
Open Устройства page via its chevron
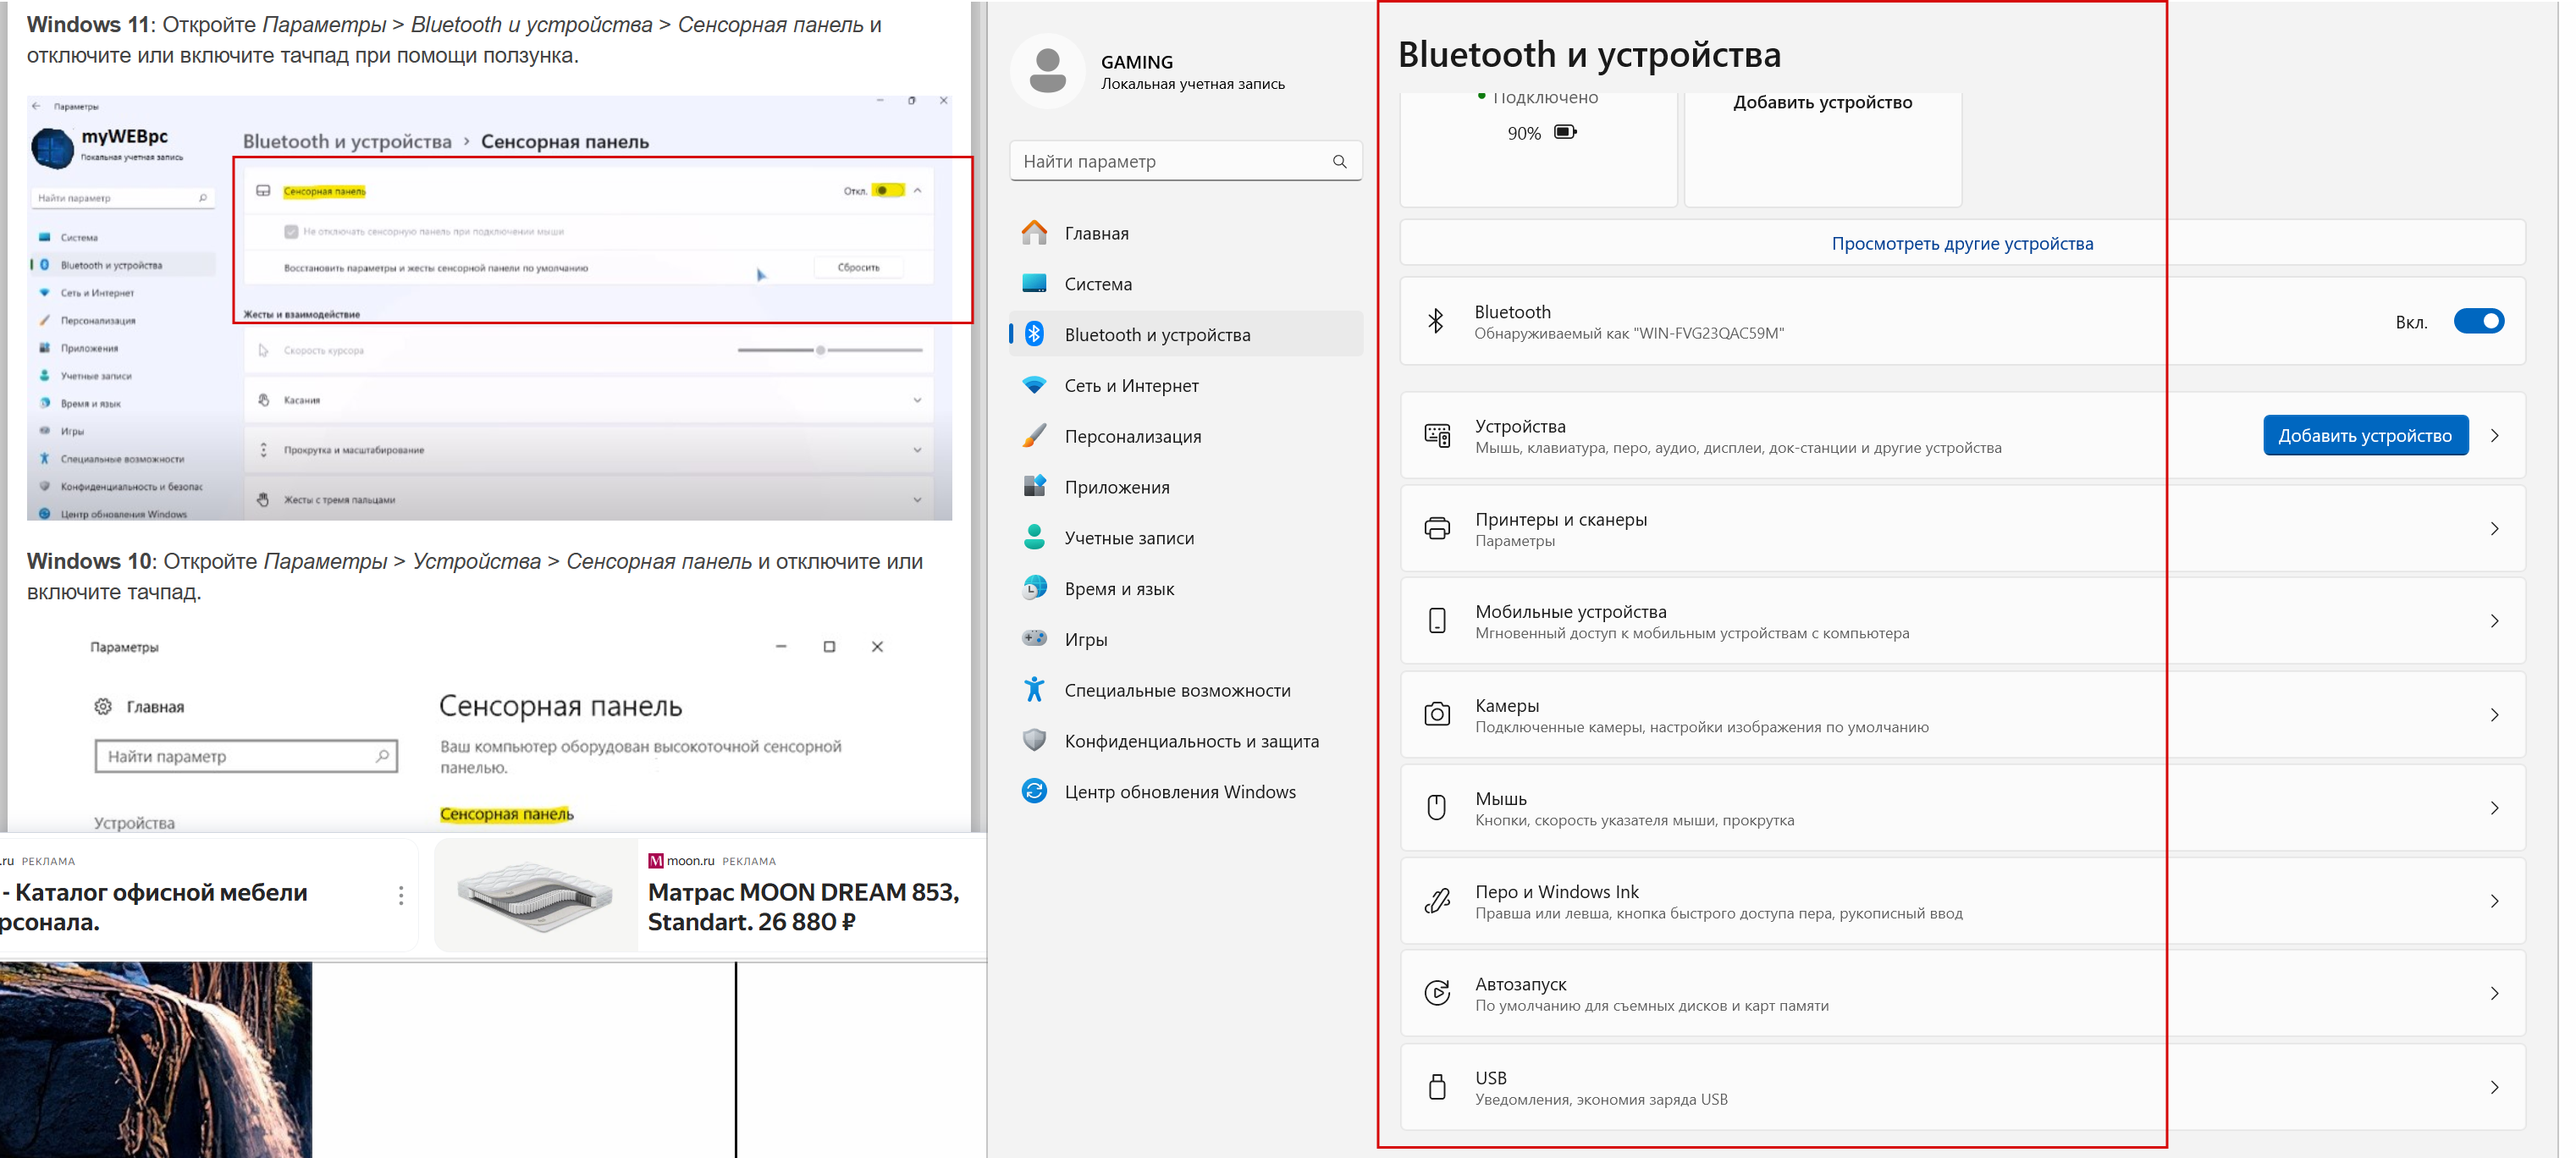[x=2494, y=435]
